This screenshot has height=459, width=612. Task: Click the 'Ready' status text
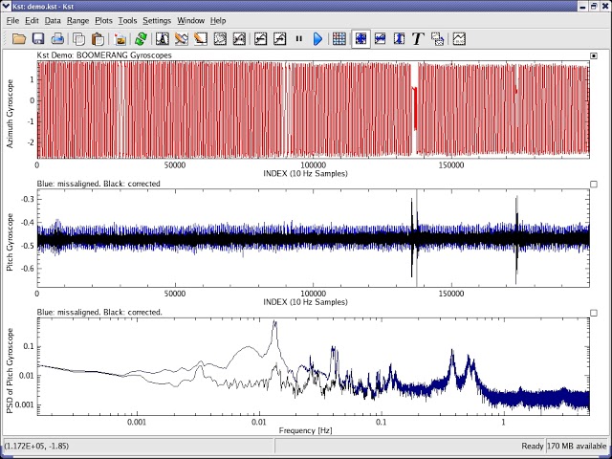[x=533, y=446]
